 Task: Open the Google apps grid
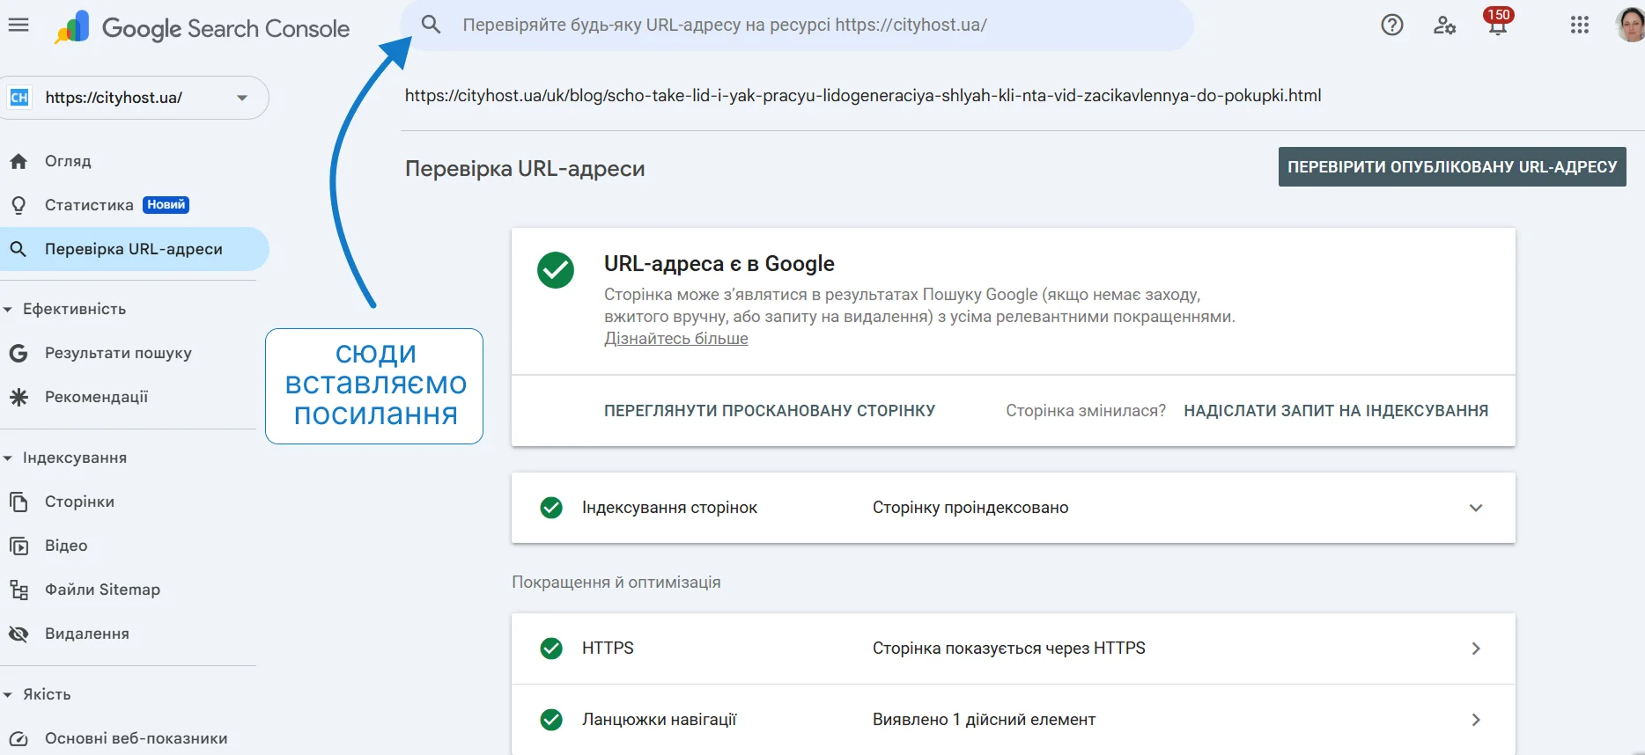coord(1580,26)
